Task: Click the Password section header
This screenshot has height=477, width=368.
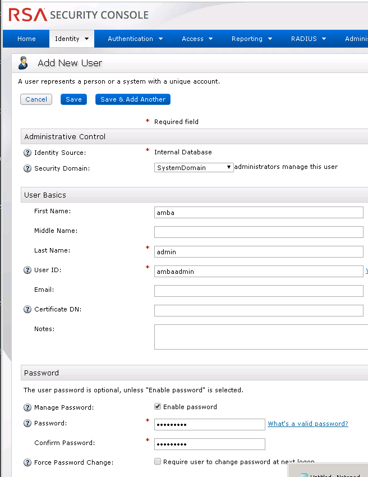Action: pyautogui.click(x=194, y=373)
